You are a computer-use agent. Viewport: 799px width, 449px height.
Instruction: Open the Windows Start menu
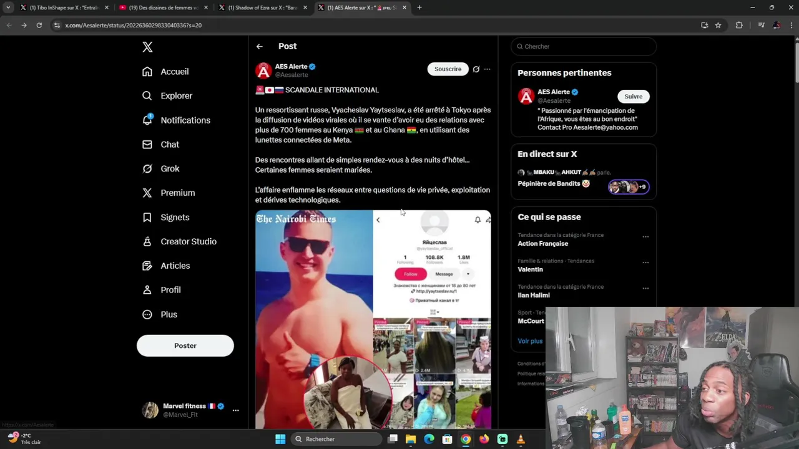(x=280, y=439)
